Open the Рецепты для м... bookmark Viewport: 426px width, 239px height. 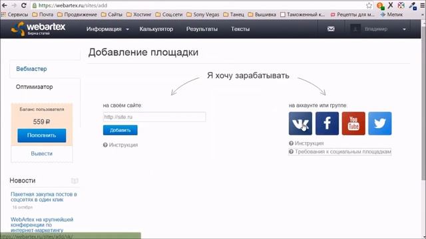(352, 15)
